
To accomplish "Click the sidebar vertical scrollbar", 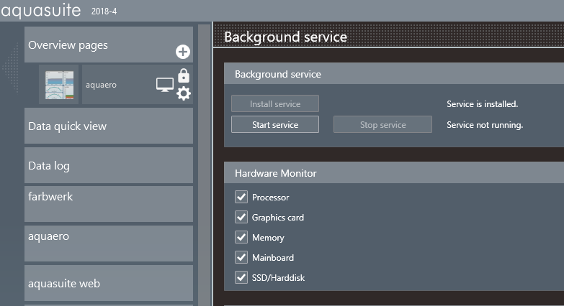I will 204,165.
